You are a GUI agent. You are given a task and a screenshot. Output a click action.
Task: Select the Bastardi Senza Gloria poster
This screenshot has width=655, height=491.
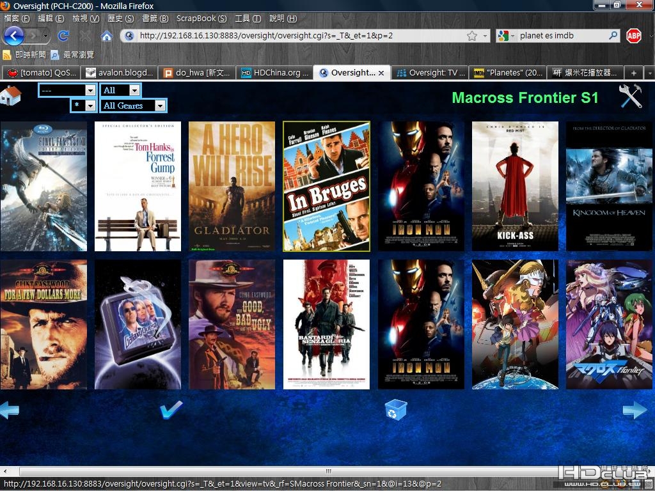click(326, 324)
